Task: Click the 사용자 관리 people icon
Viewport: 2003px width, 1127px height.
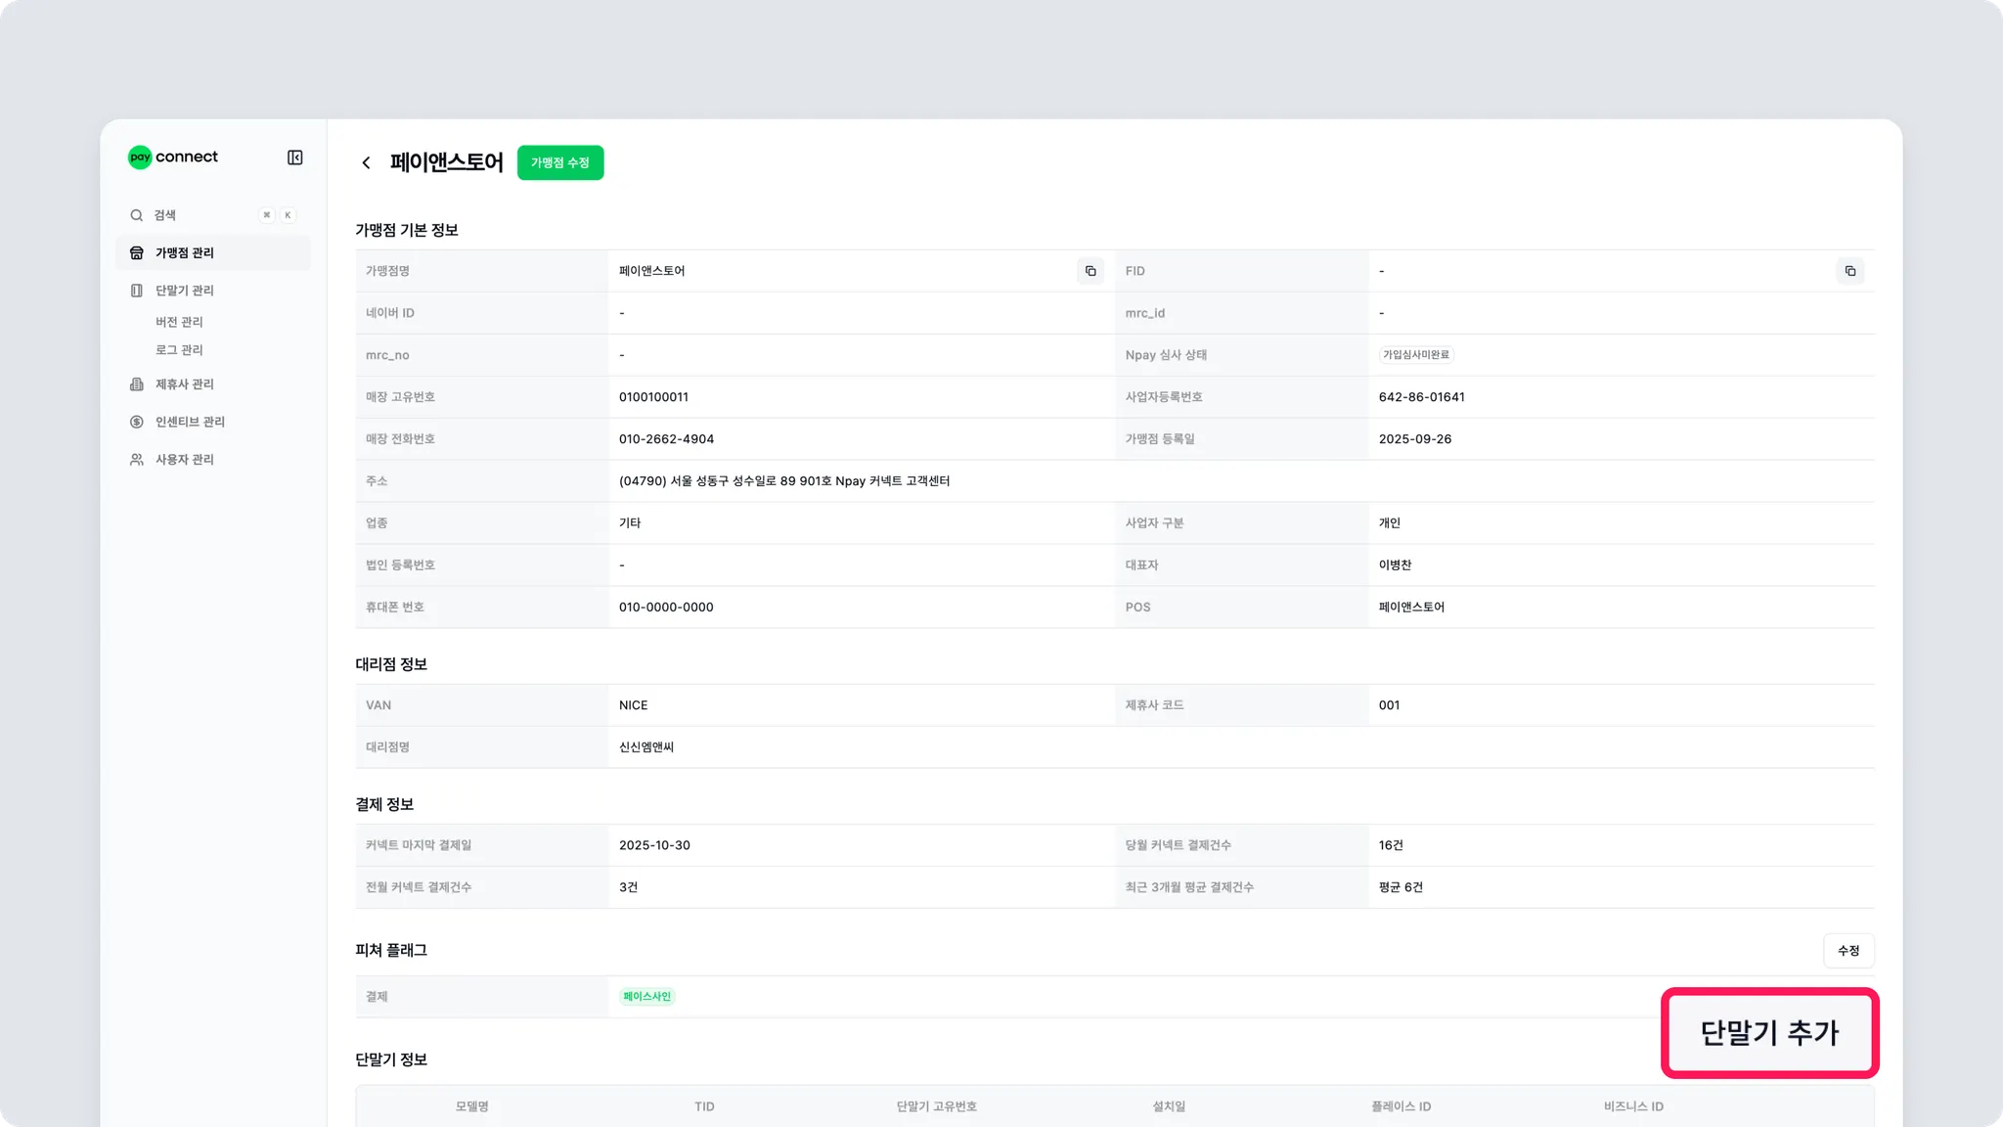Action: tap(137, 460)
